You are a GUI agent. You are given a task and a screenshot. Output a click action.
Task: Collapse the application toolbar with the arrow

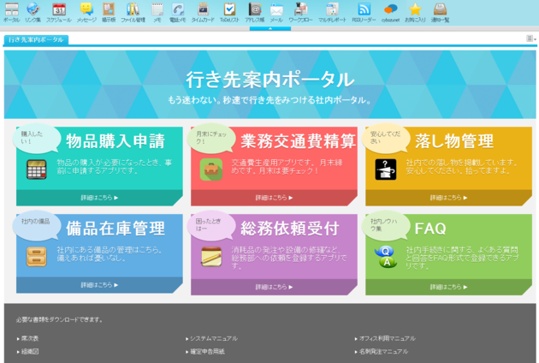270,29
